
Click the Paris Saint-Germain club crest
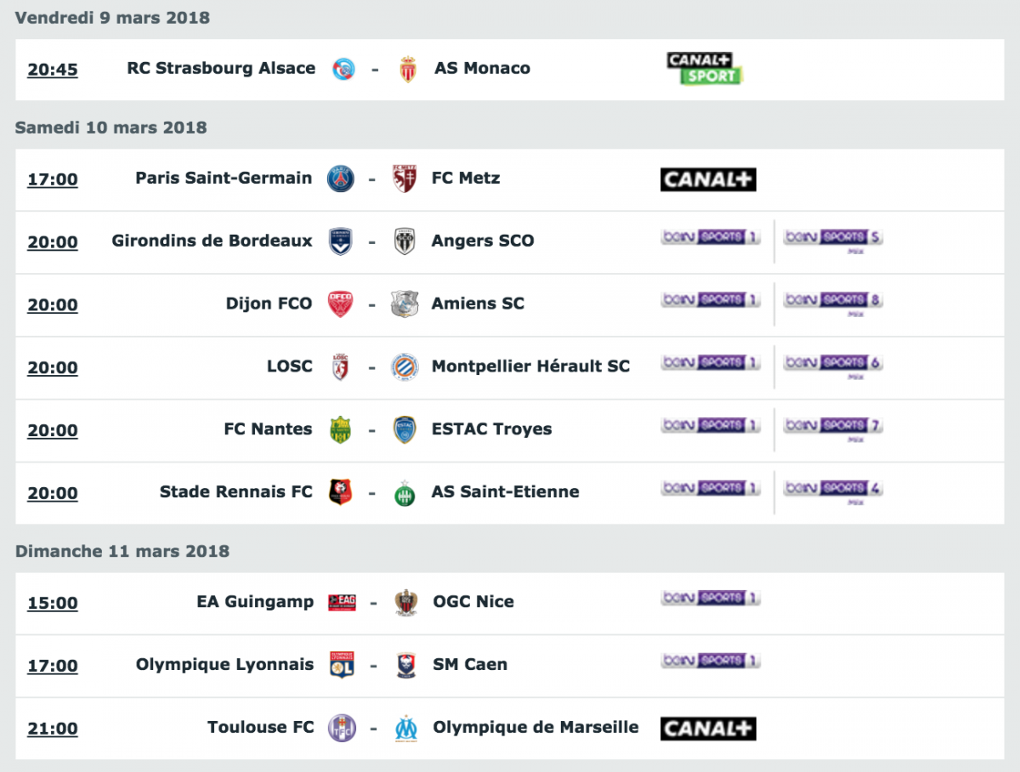(x=341, y=179)
